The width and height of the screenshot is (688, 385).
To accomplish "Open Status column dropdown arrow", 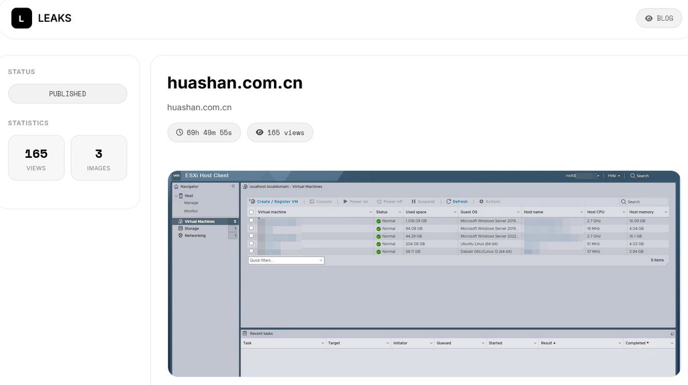I will pos(400,212).
